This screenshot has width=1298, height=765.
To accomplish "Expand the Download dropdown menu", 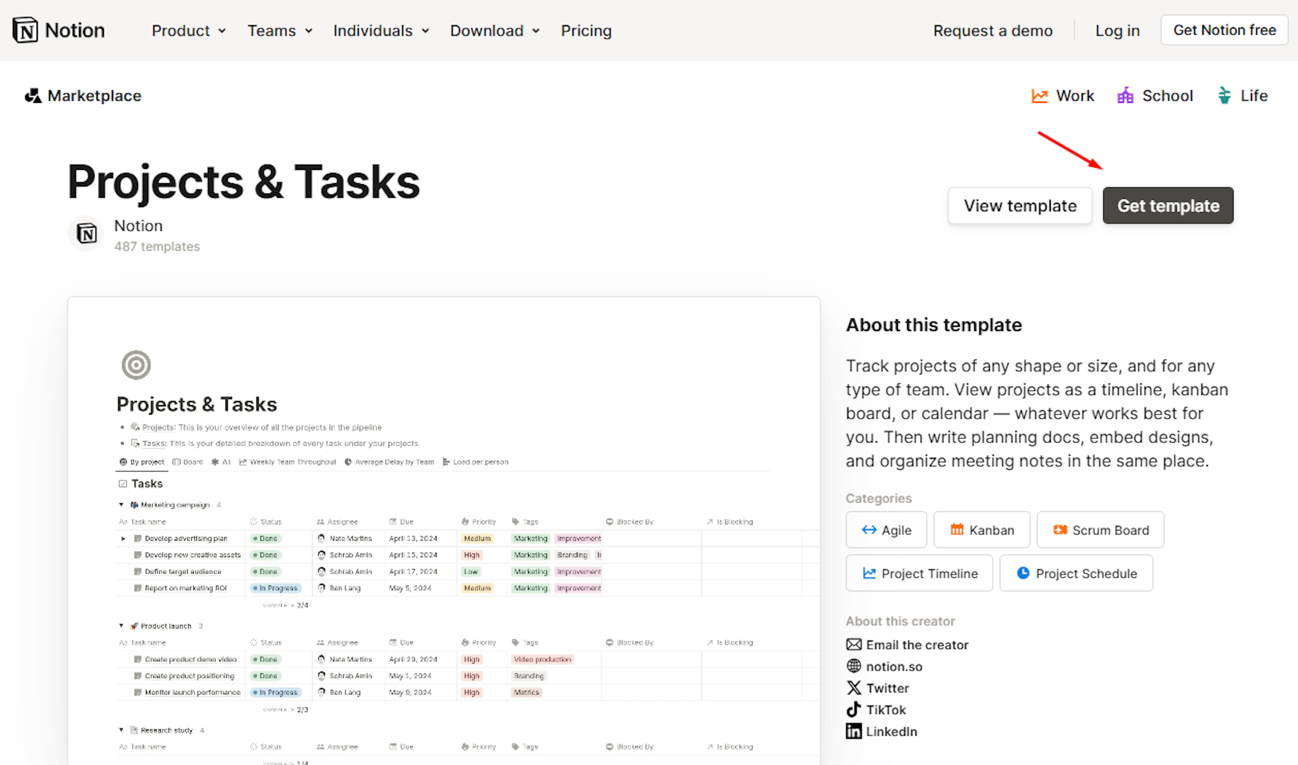I will pyautogui.click(x=495, y=30).
